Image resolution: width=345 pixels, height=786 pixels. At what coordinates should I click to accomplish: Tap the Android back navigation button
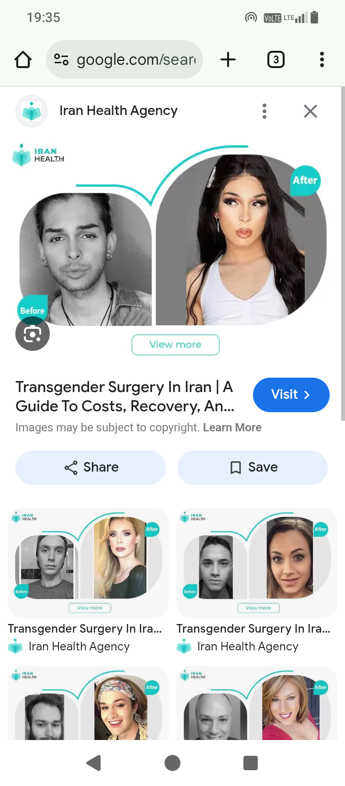click(94, 763)
